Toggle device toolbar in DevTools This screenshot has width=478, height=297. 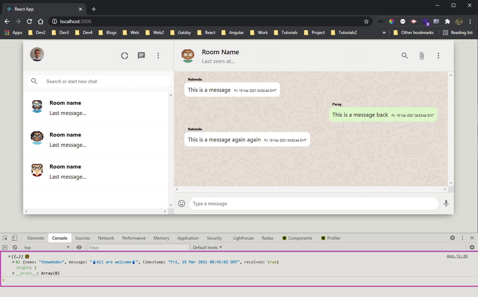tap(15, 238)
